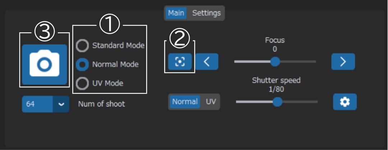Trigger the autofocus icon button

(180, 61)
